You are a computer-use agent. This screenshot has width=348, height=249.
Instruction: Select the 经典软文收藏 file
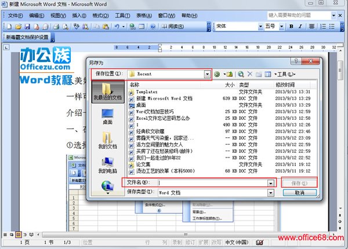tap(150, 131)
